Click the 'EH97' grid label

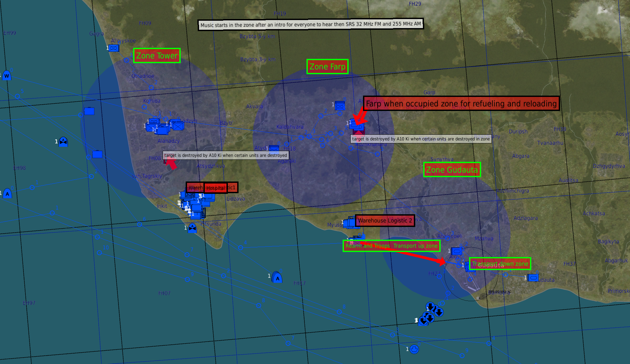(x=29, y=303)
